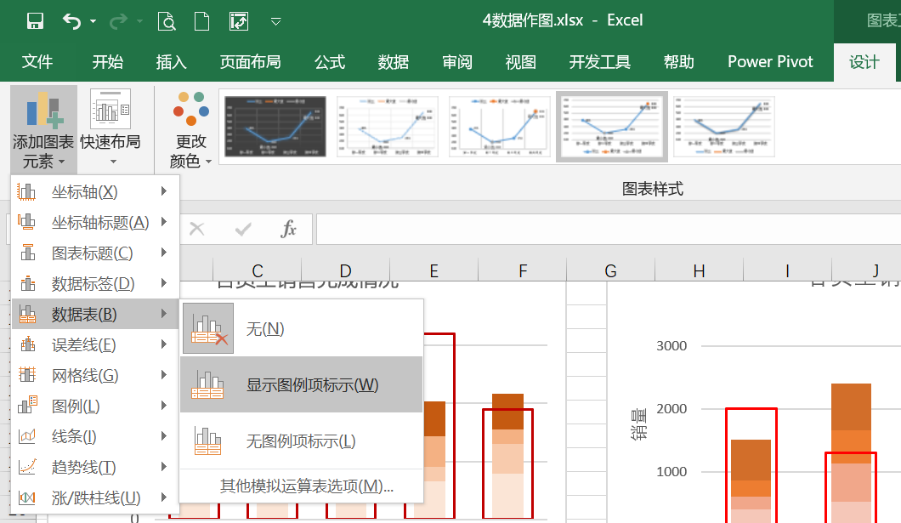Select the 数据表(B) menu entry
901x523 pixels.
[95, 314]
